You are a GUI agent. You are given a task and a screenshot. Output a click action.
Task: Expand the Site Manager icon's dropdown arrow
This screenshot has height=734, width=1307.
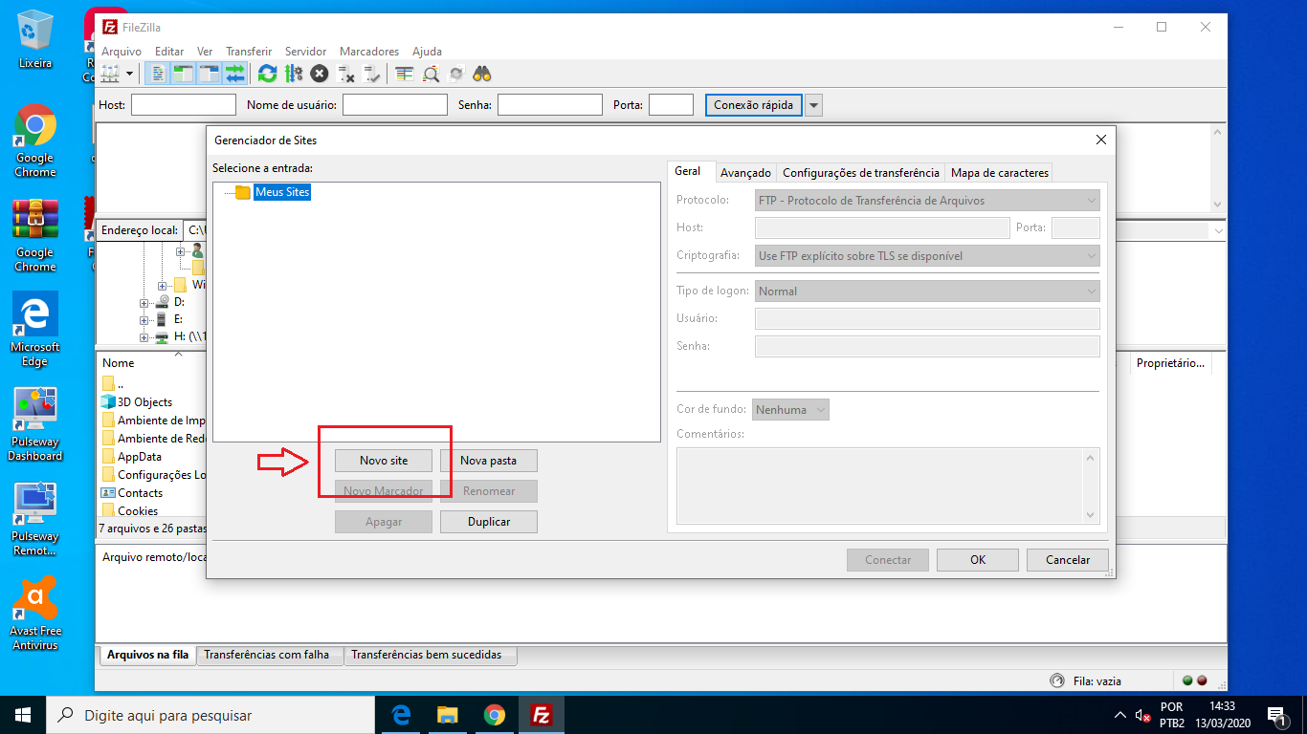click(128, 74)
